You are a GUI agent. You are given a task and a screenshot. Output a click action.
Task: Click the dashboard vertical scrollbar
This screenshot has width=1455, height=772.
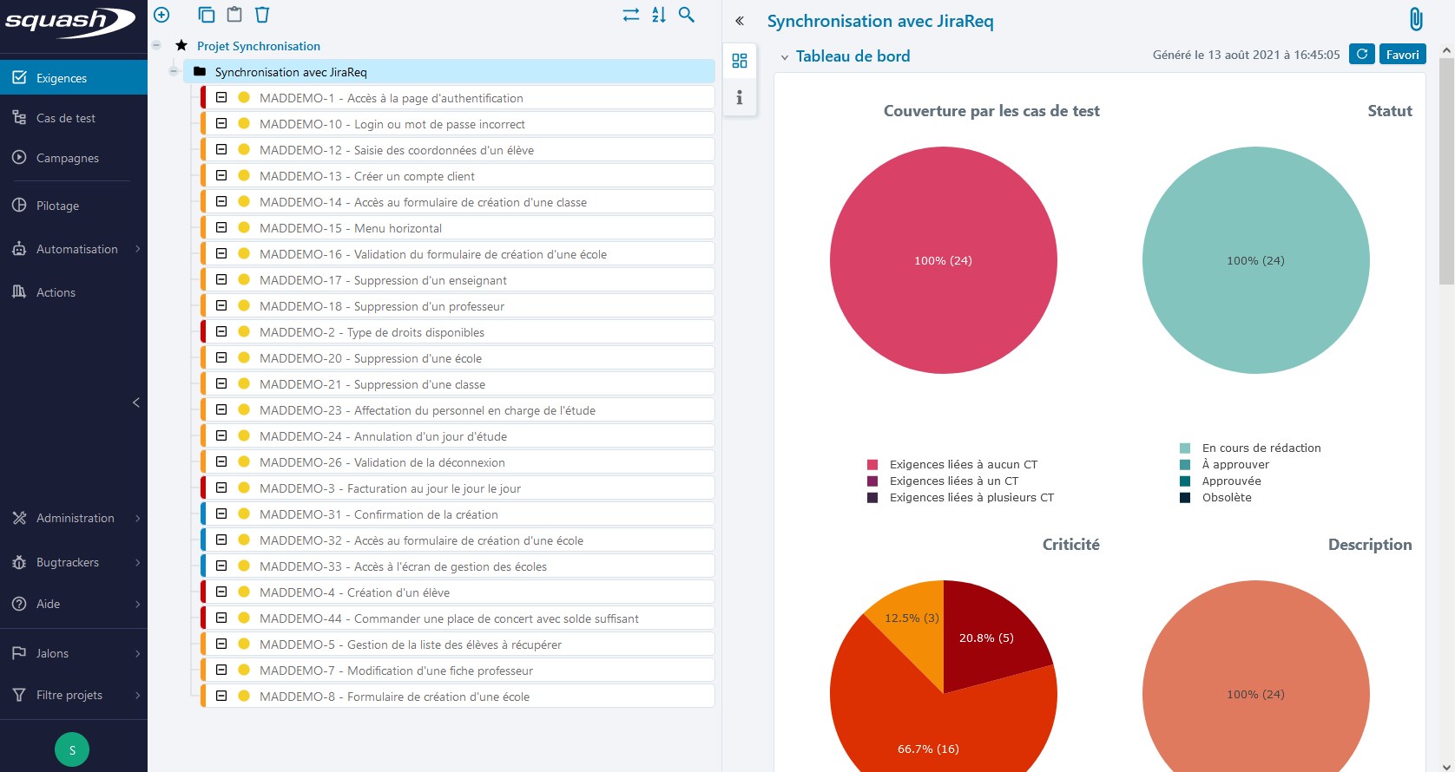click(x=1446, y=172)
